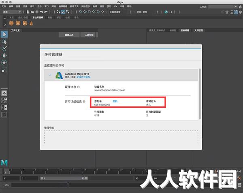Click the license details info circle icon
243x193 pixels.
click(84, 102)
